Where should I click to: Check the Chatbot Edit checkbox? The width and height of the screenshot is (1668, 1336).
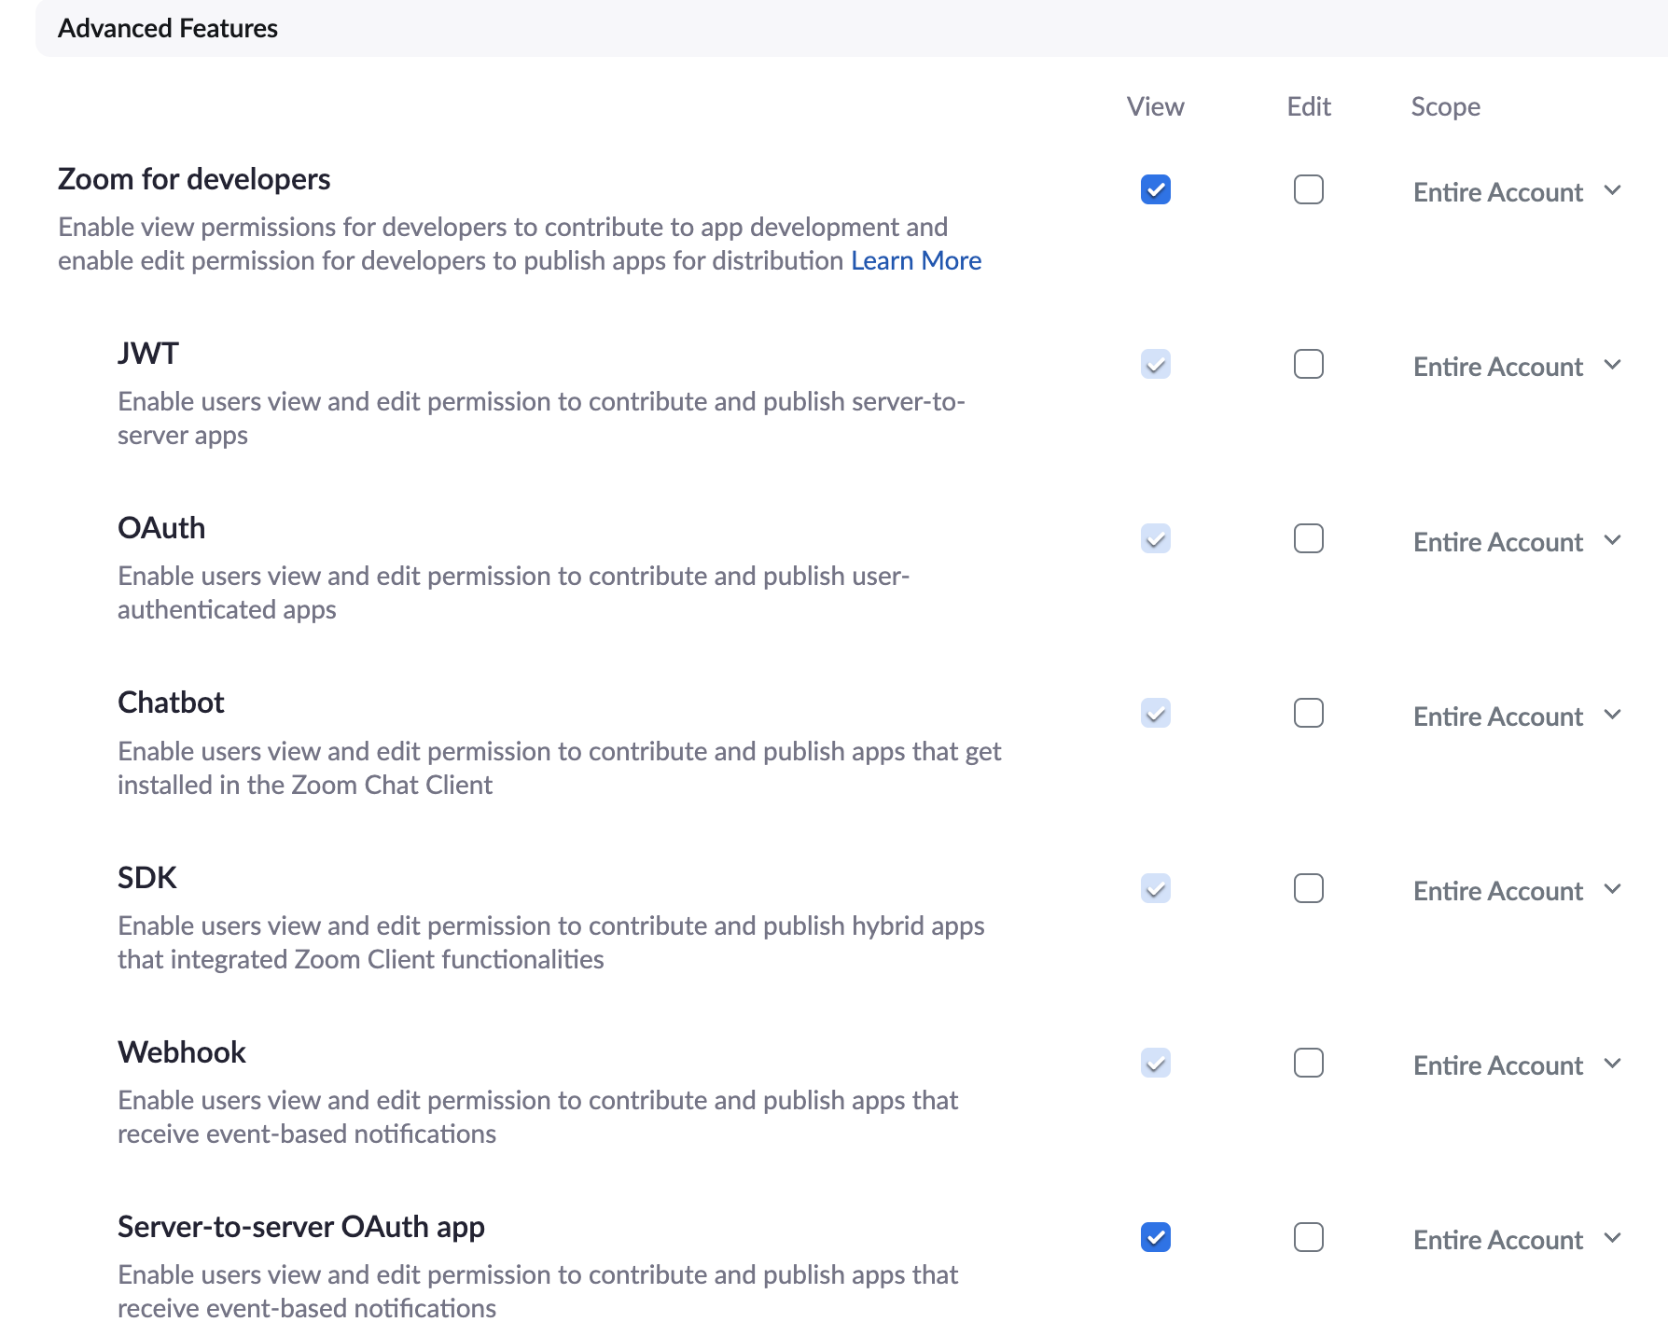pyautogui.click(x=1308, y=713)
